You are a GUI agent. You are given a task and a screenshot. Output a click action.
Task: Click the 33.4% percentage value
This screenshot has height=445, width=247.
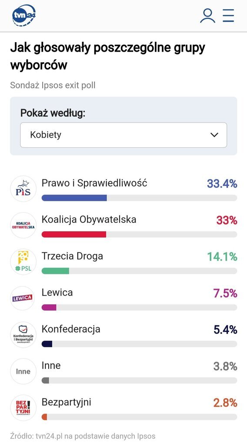(222, 184)
